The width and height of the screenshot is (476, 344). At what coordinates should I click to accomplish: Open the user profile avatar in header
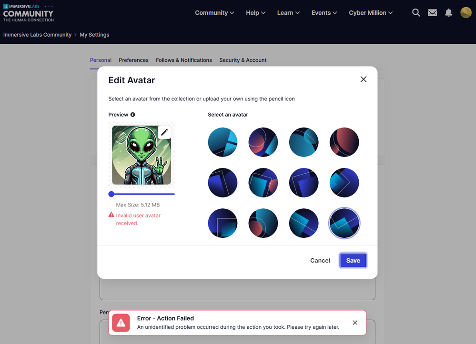(466, 13)
